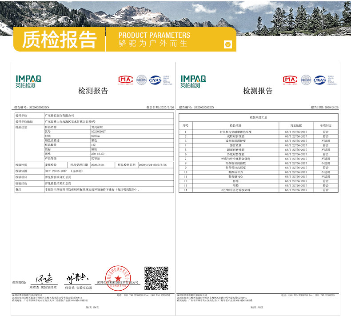Screen dimensions: 351x320
Task: Click the report date 2020/3/26 on right report
Action: 331,107
